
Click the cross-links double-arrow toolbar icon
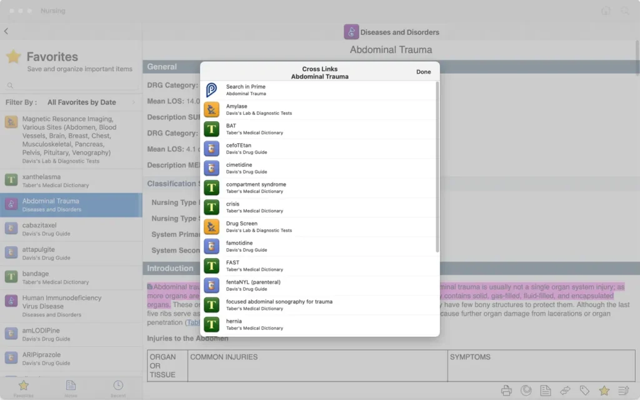pos(565,391)
